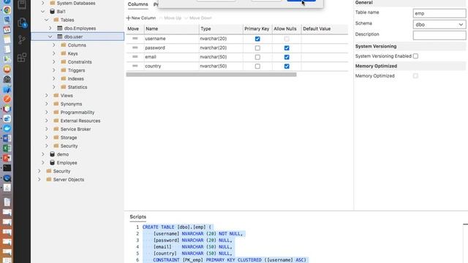Viewport: 468px width, 263px height.
Task: Collapse the Tables folder
Action: [x=47, y=20]
